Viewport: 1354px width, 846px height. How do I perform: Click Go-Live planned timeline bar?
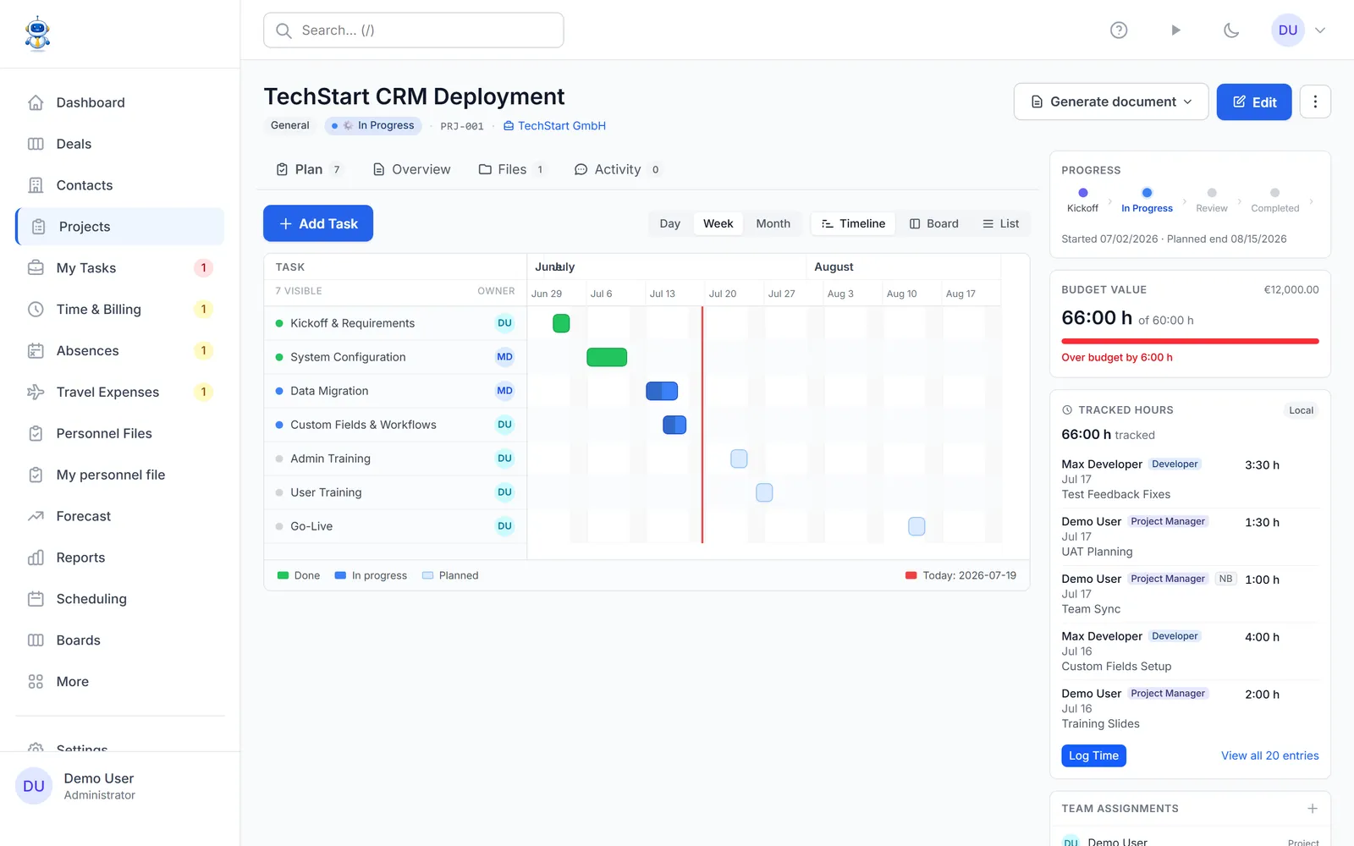[x=916, y=526]
